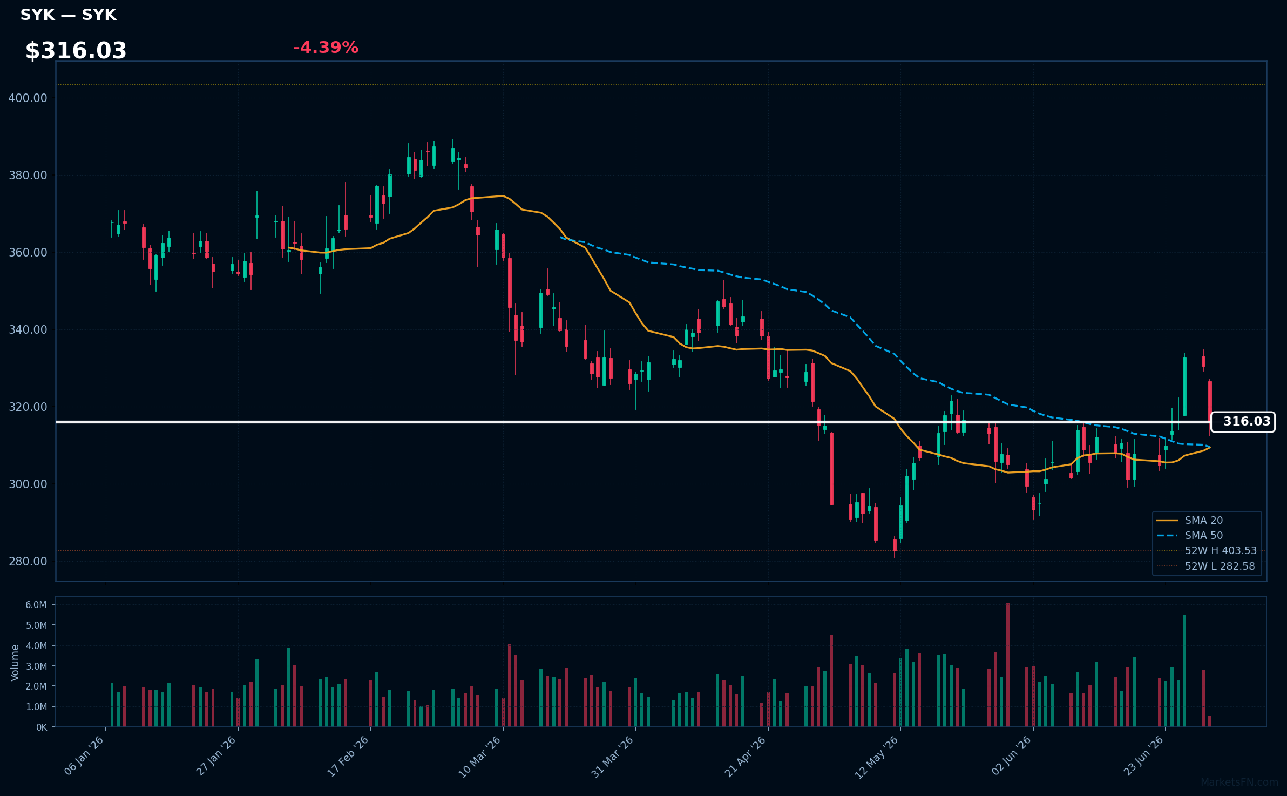Click the 340.00 price axis label
This screenshot has width=1287, height=796.
click(28, 329)
